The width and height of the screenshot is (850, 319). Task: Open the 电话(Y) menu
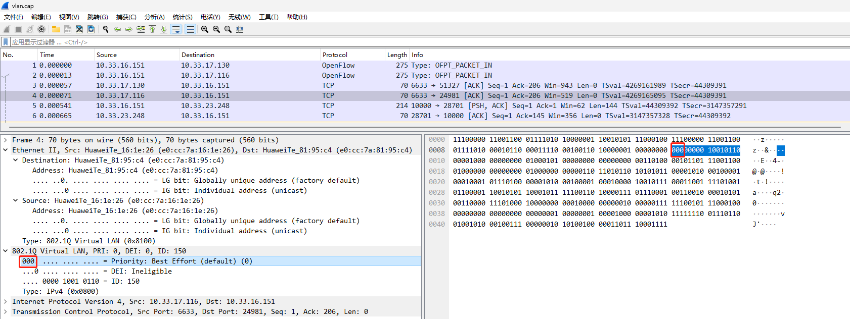tap(210, 17)
